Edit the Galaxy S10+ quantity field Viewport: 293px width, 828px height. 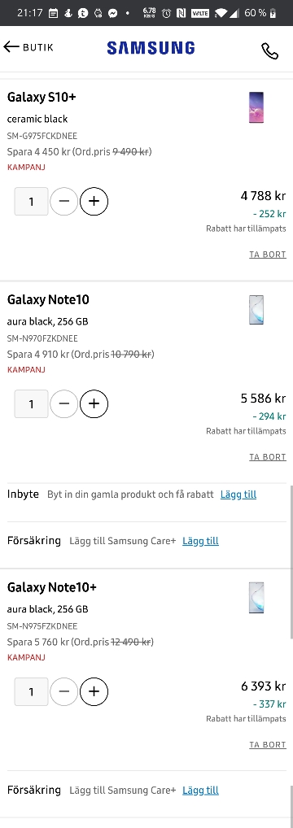pyautogui.click(x=31, y=201)
